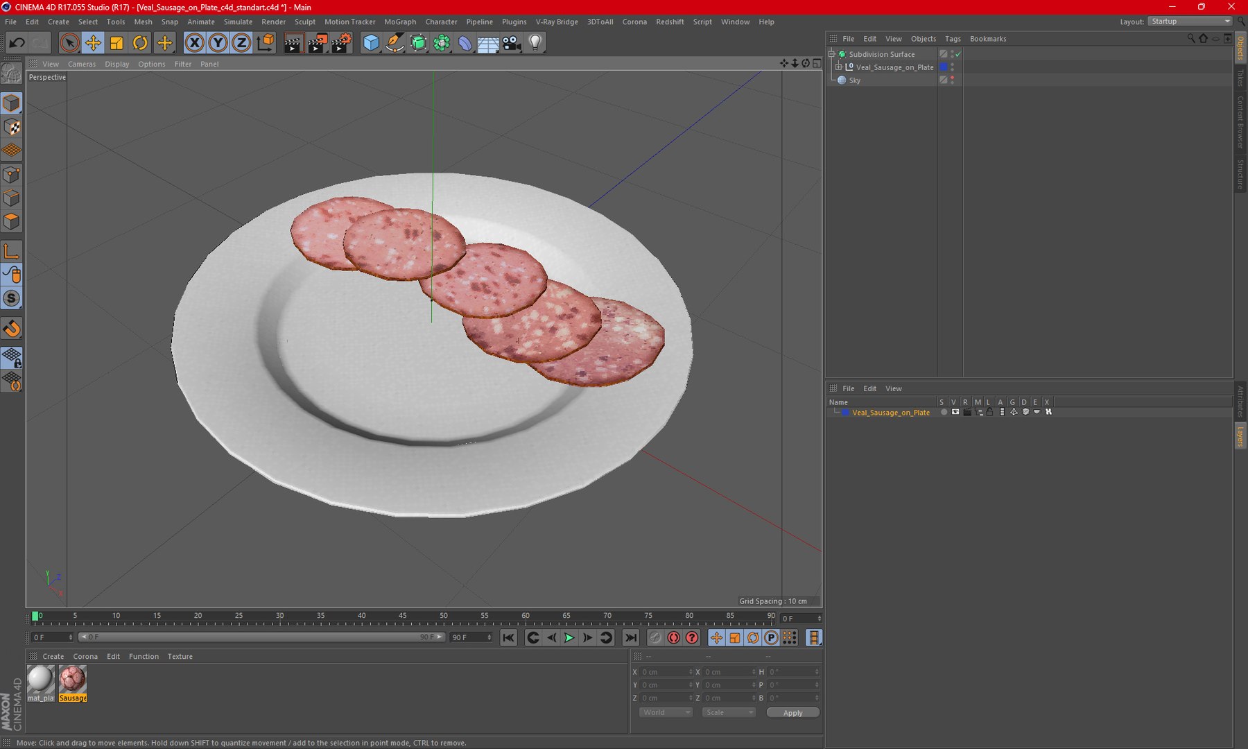Image resolution: width=1248 pixels, height=749 pixels.
Task: Click the Record Active Objects keyframe button
Action: coord(655,637)
